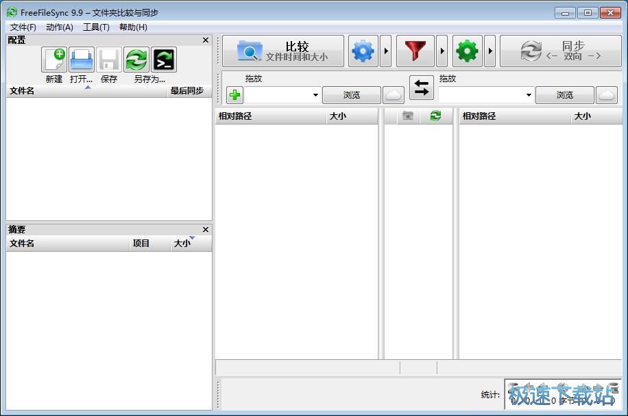
Task: Click the green sync 另存为 icon
Action: click(136, 60)
